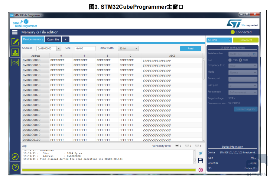Click column 0 FFFFFFFF at row 0x08000020
270x179 pixels.
pyautogui.click(x=57, y=70)
